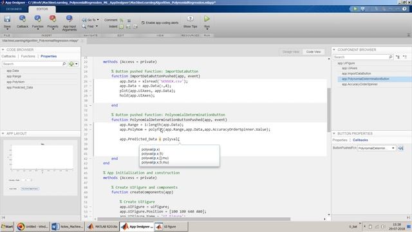The height and width of the screenshot is (232, 412).
Task: Collapse the App Layout panel
Action: 3,133
